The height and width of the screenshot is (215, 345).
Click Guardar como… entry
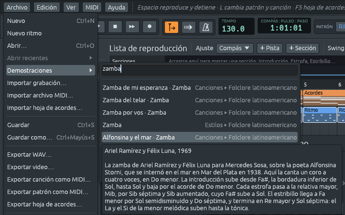coord(51,137)
